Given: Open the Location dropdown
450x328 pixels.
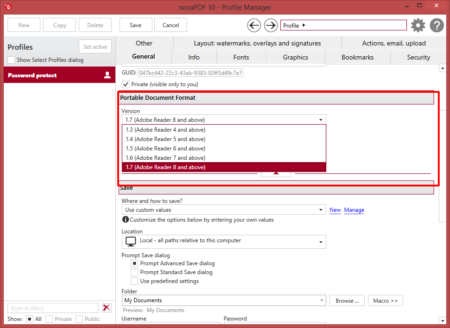Looking at the screenshot, I should 224,242.
